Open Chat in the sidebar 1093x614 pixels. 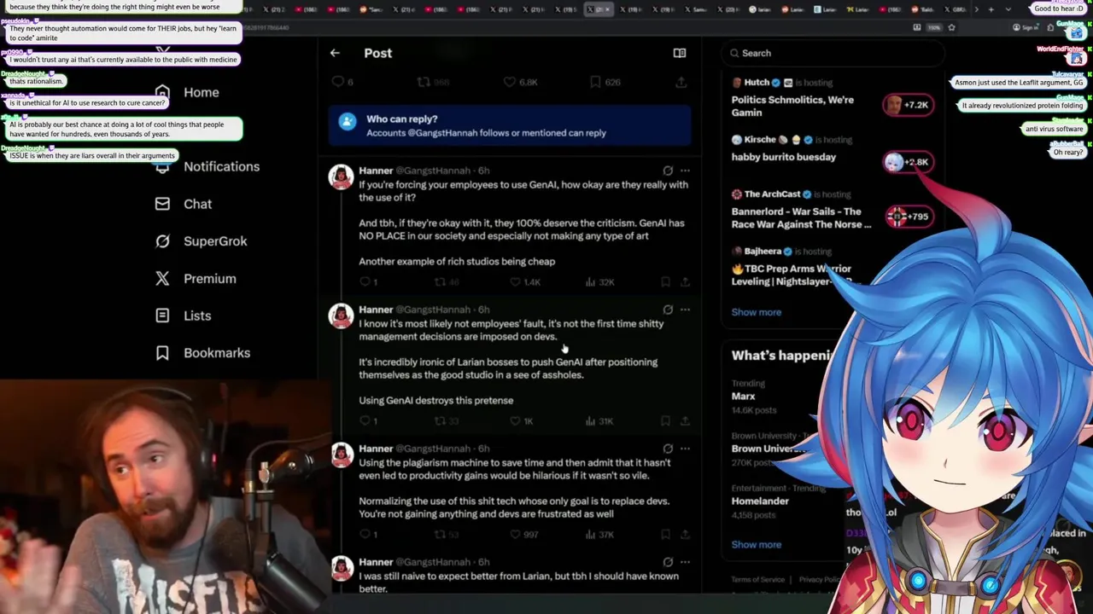(183, 204)
